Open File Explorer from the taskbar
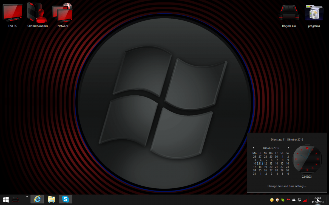Screen dimensions: 329x205 coord(51,199)
